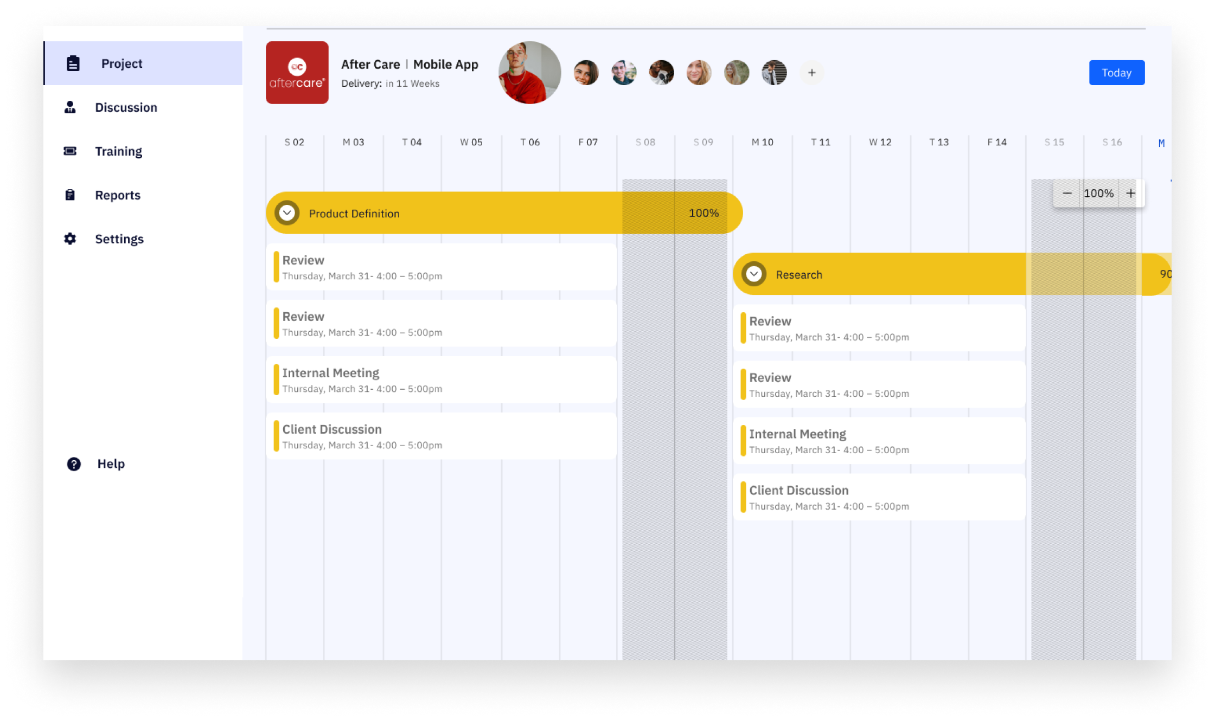Screen dimensions: 1215x721
Task: Open the Reports menu item
Action: [x=118, y=195]
